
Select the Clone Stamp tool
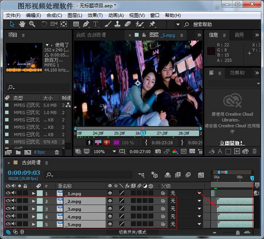(117, 24)
